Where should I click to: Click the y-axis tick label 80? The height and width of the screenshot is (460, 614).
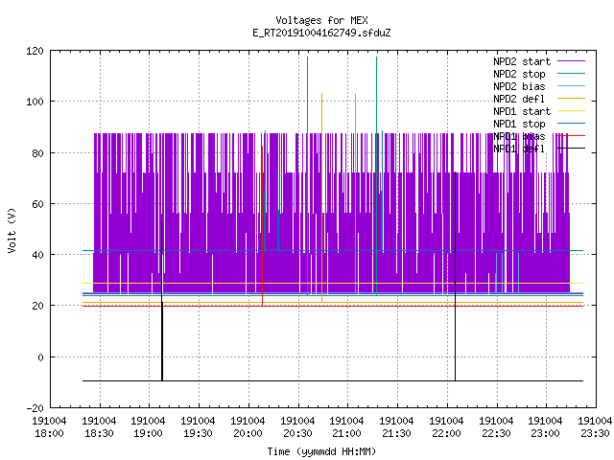pyautogui.click(x=37, y=153)
